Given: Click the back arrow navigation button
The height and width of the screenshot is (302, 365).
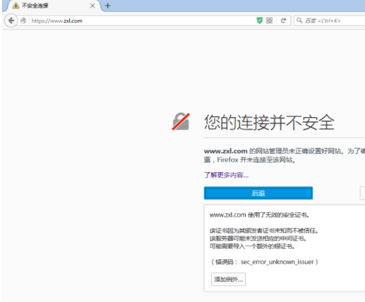Looking at the screenshot, I should tap(11, 21).
